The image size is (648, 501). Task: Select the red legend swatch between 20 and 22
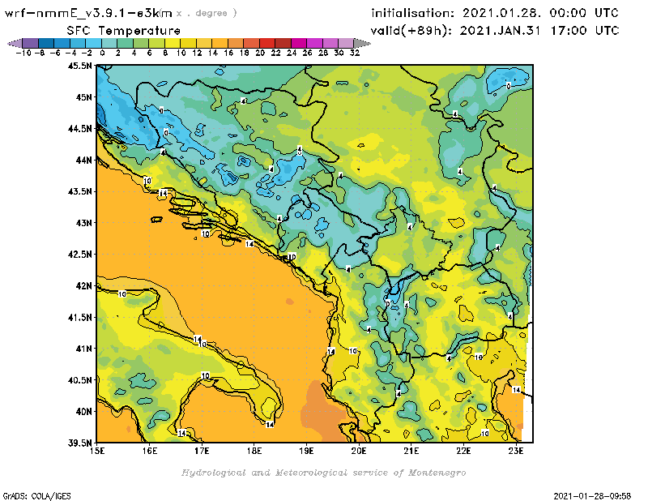tap(267, 43)
